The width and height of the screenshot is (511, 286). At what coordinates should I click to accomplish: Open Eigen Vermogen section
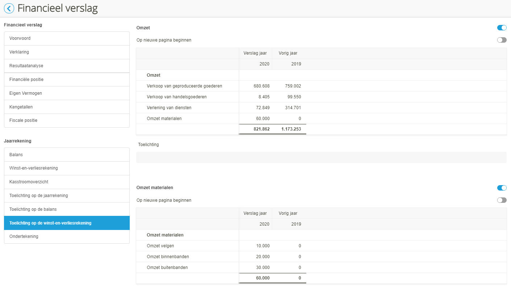pyautogui.click(x=67, y=93)
